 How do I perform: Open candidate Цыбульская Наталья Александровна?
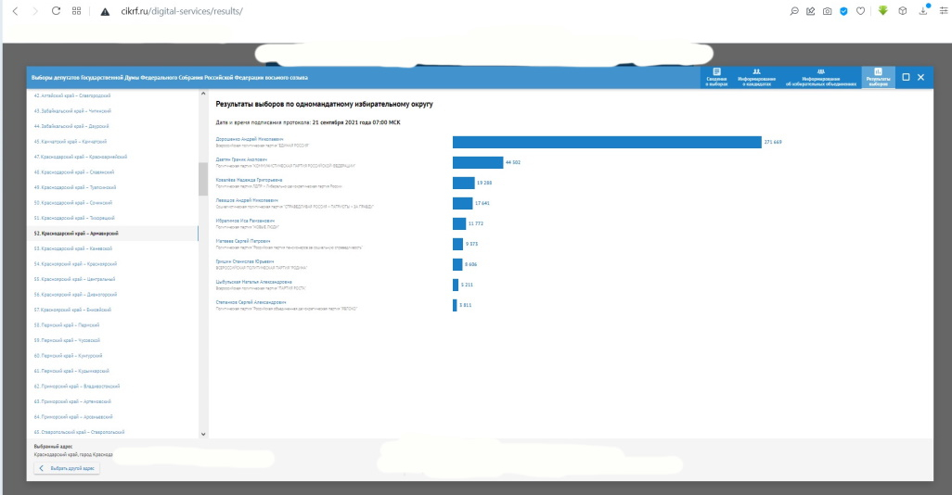(x=254, y=282)
